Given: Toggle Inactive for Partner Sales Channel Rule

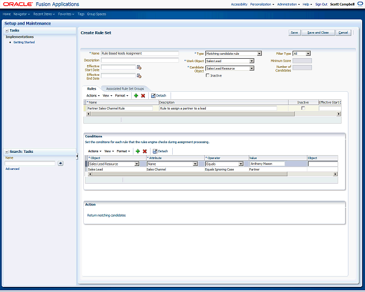Looking at the screenshot, I should point(303,108).
